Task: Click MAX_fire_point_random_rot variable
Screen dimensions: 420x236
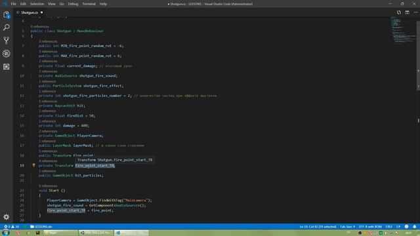Action: tap(86, 56)
